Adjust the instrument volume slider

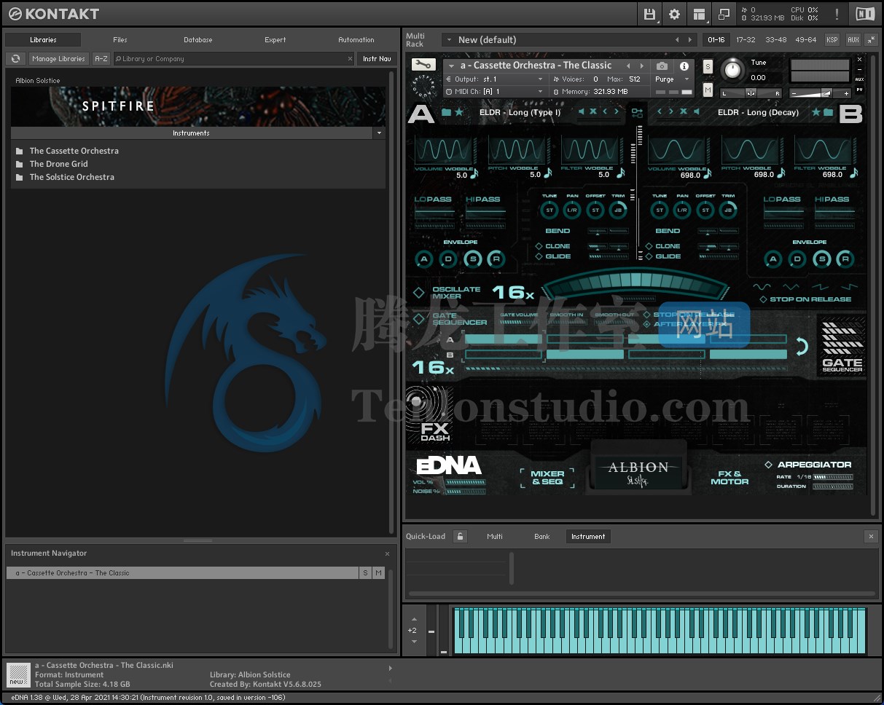[821, 93]
